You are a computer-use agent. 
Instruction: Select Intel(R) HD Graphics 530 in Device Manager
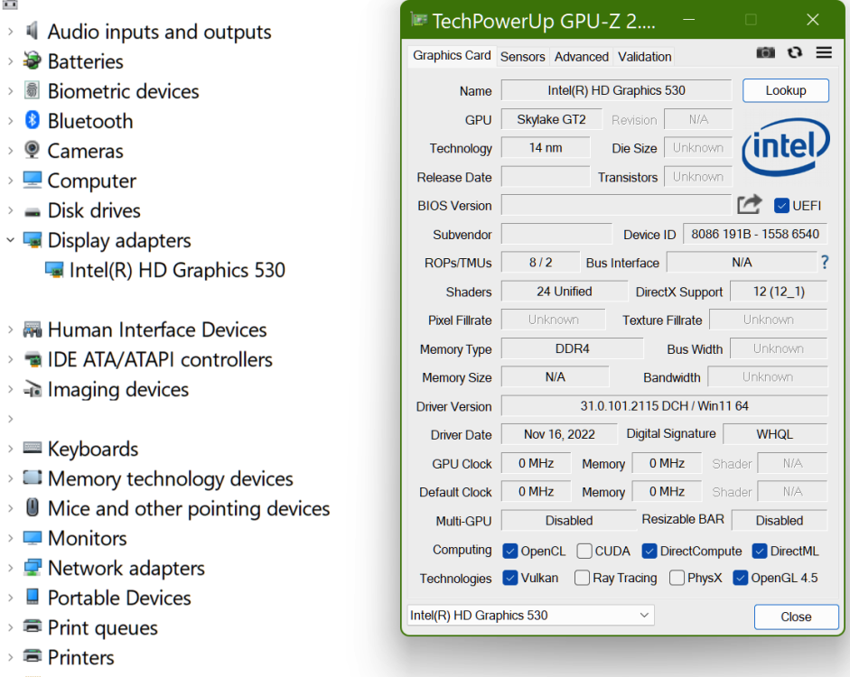[177, 270]
